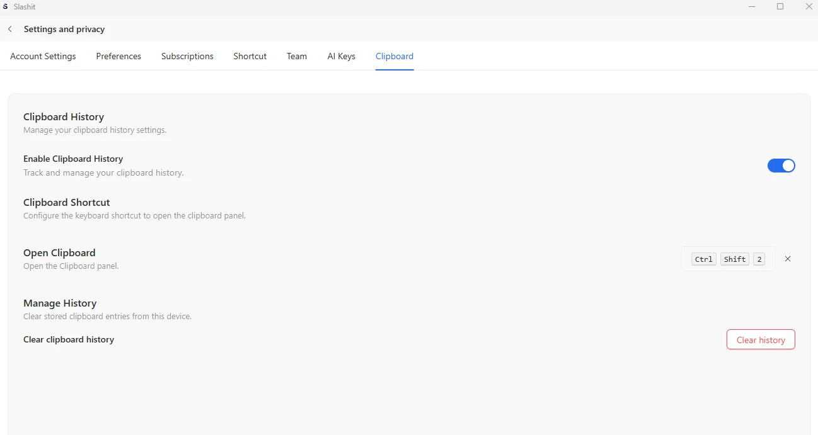
Task: Remove the Open Clipboard shortcut with the X
Action: click(788, 259)
